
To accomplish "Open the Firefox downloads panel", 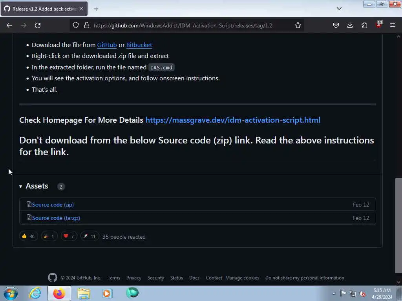I will (350, 25).
